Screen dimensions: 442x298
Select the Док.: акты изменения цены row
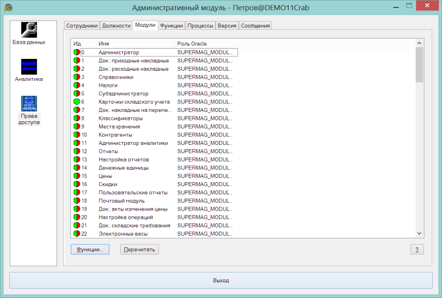[154, 209]
